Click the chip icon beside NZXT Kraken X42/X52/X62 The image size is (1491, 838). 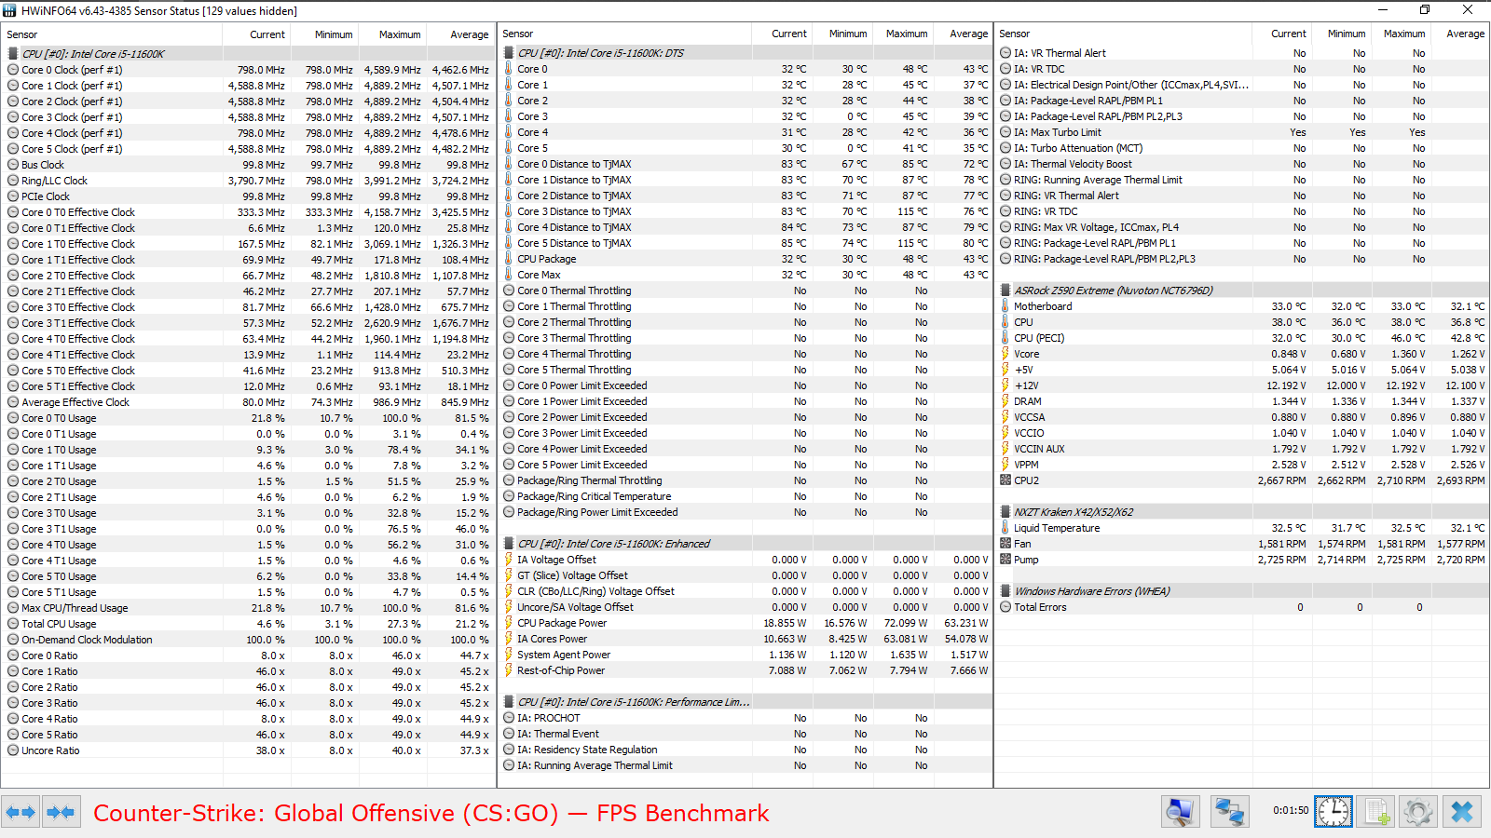pos(1005,512)
